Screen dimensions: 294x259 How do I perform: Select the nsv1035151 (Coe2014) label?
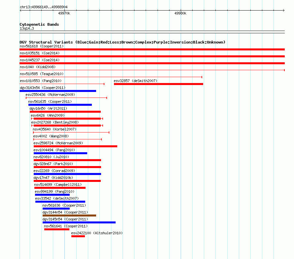pos(40,53)
